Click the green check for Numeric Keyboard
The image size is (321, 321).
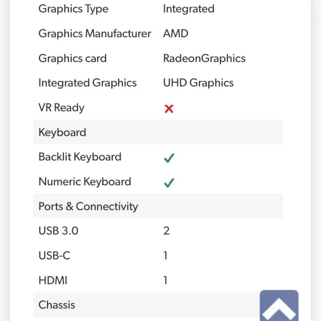[x=169, y=183]
